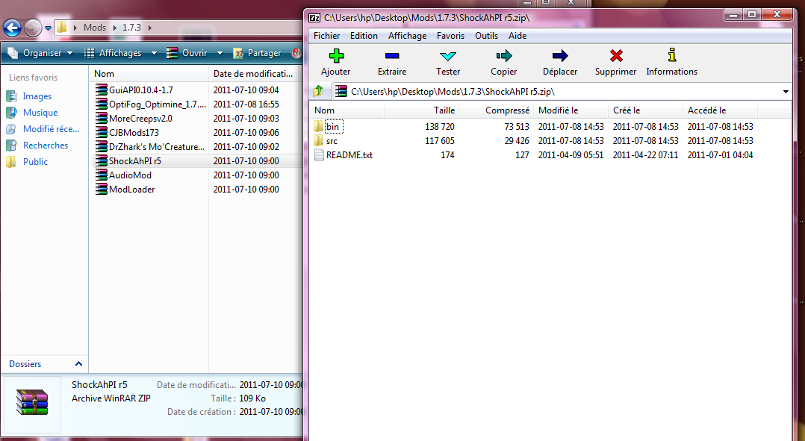The image size is (805, 441).
Task: Click the Ajouter green plus icon in 7-Zip
Action: 336,55
